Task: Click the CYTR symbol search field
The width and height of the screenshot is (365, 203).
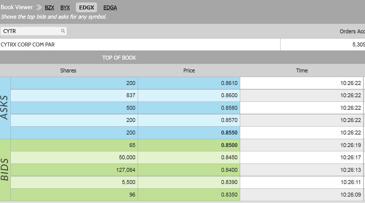Action: point(31,31)
